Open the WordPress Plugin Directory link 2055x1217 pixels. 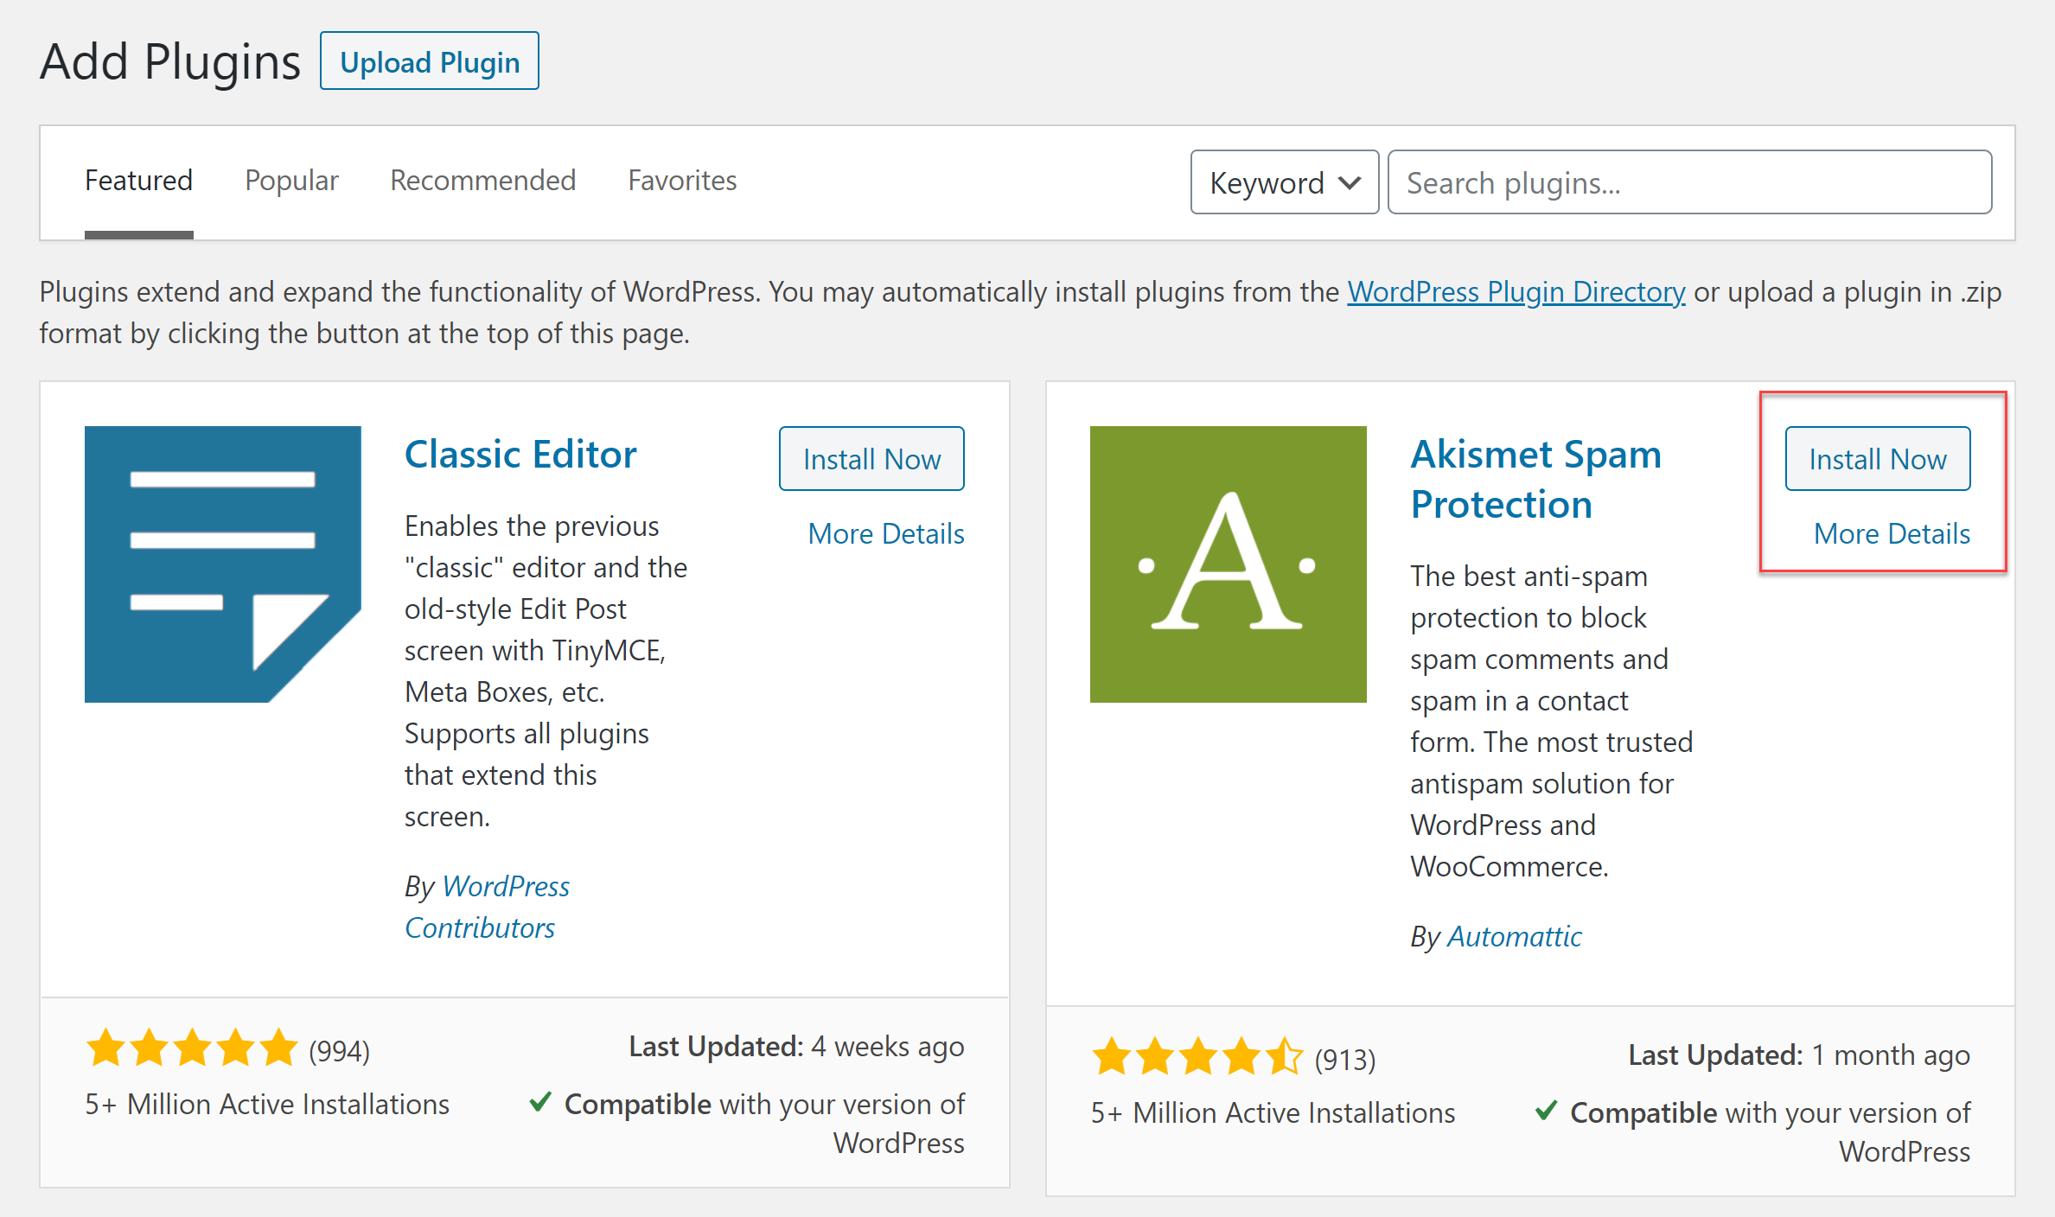[x=1516, y=292]
